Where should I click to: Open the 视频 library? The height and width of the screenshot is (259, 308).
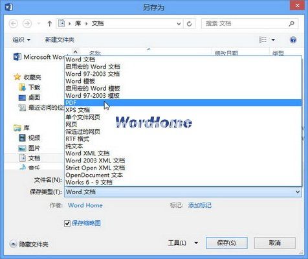(34, 138)
